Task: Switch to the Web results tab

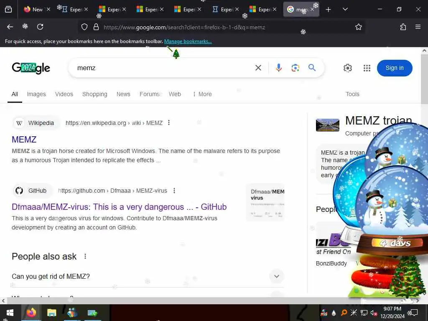Action: 175,94
